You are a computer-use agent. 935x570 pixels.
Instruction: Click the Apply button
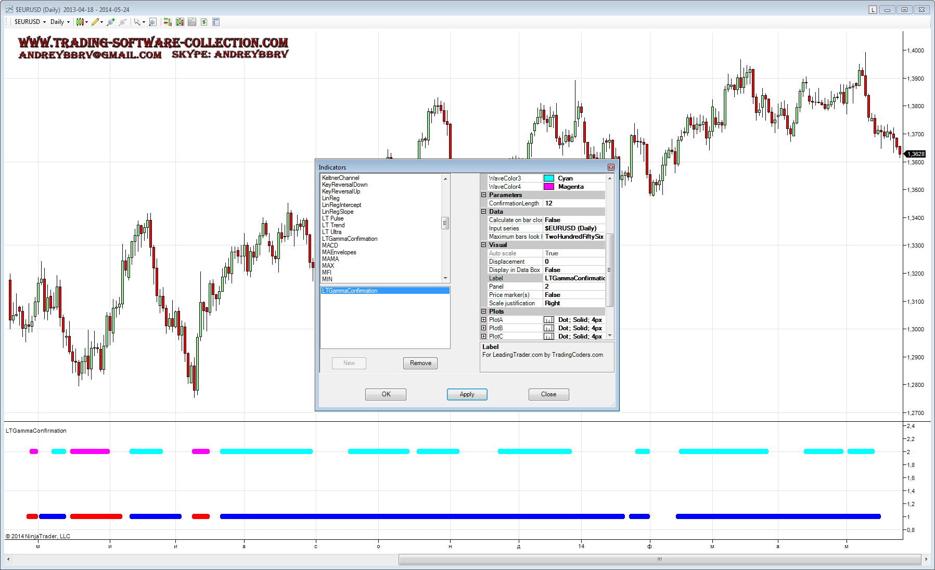467,394
